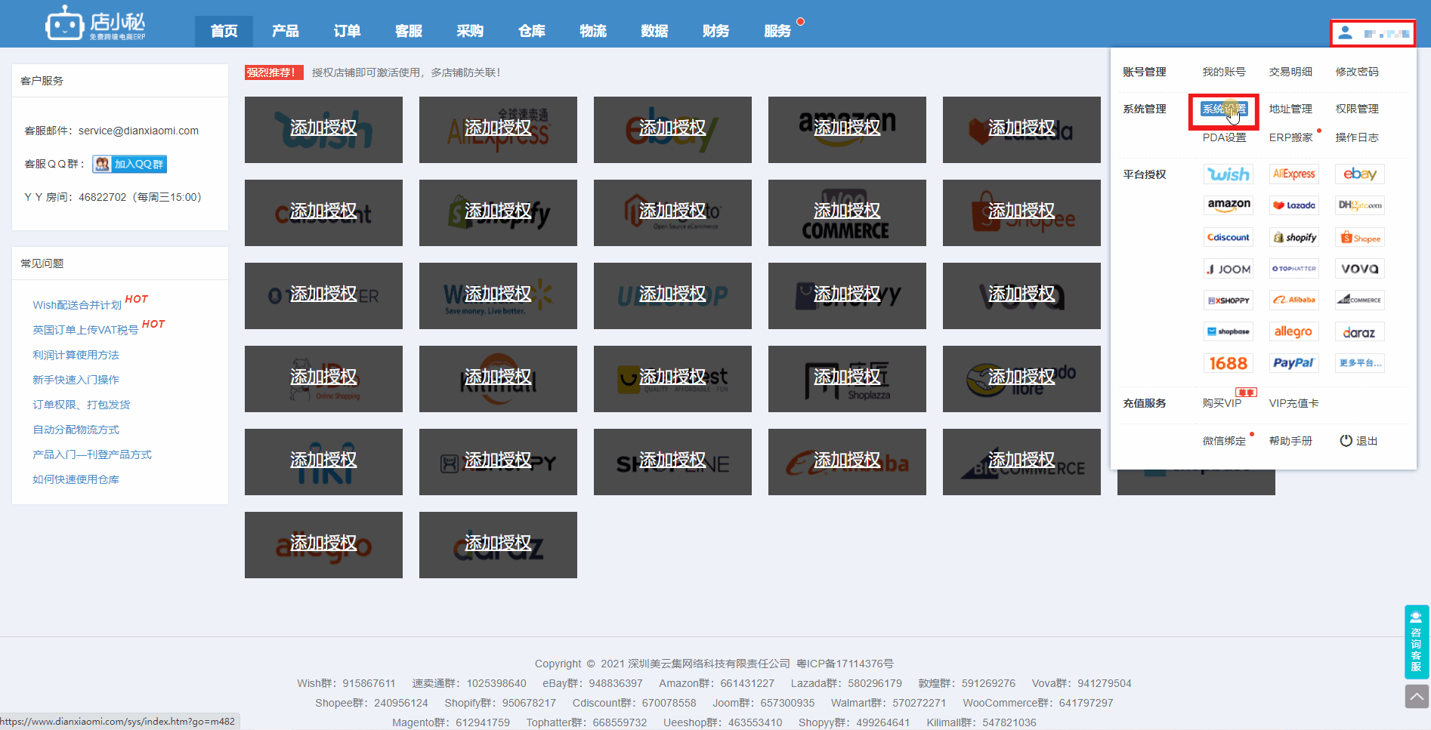1431x730 pixels.
Task: Add authorization on the Walmart tile
Action: tap(498, 294)
